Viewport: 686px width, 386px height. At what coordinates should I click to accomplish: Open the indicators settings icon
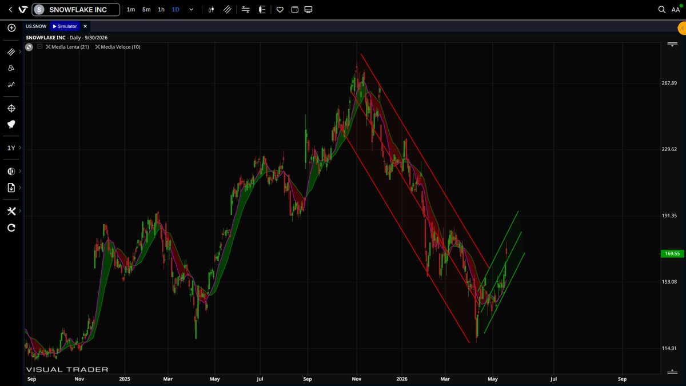click(246, 10)
